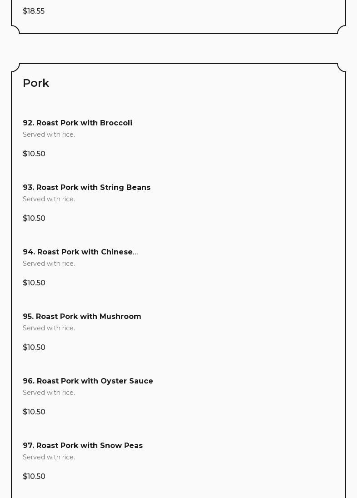Screen dimensions: 357x498
Task: Click price of Roast Pork with Snow Peas
Action: click(34, 476)
